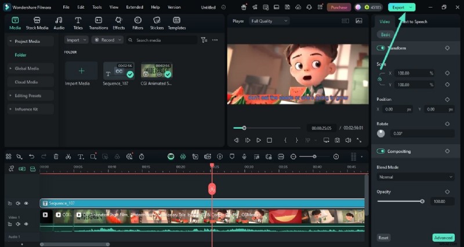Click the Advanced button
Image resolution: width=464 pixels, height=247 pixels.
pyautogui.click(x=443, y=238)
